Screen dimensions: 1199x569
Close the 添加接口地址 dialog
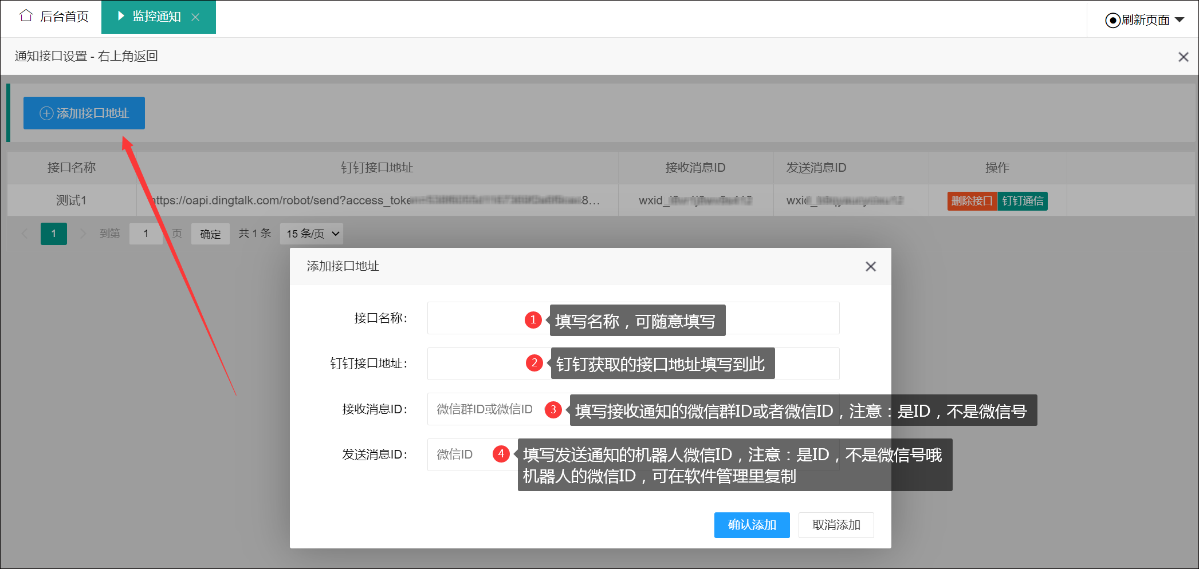[x=871, y=266]
